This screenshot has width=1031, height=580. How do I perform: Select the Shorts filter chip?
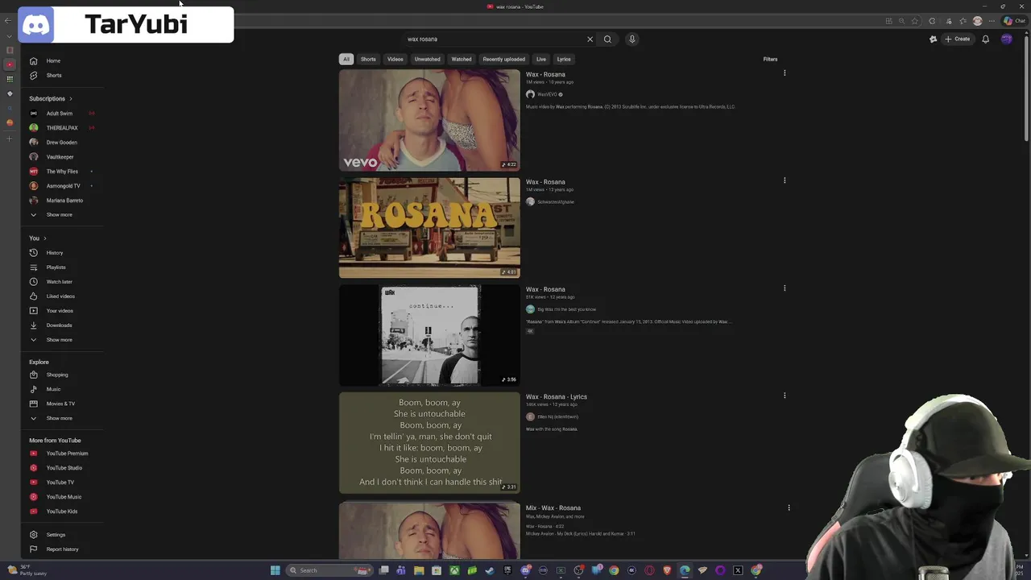[368, 59]
